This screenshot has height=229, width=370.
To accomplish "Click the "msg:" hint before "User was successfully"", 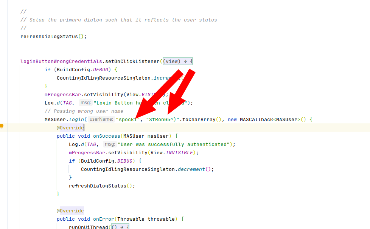I will point(110,144).
